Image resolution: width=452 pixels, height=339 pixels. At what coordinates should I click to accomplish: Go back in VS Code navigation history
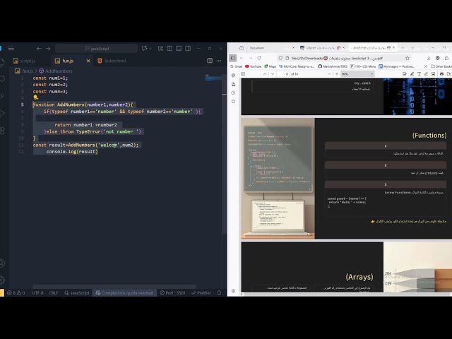click(x=39, y=49)
